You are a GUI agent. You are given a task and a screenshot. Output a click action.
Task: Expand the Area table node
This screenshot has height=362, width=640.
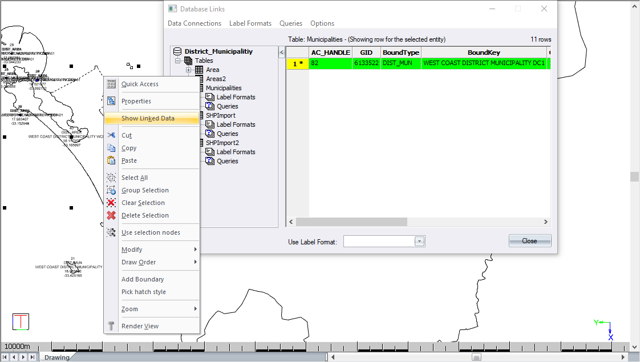tap(188, 70)
